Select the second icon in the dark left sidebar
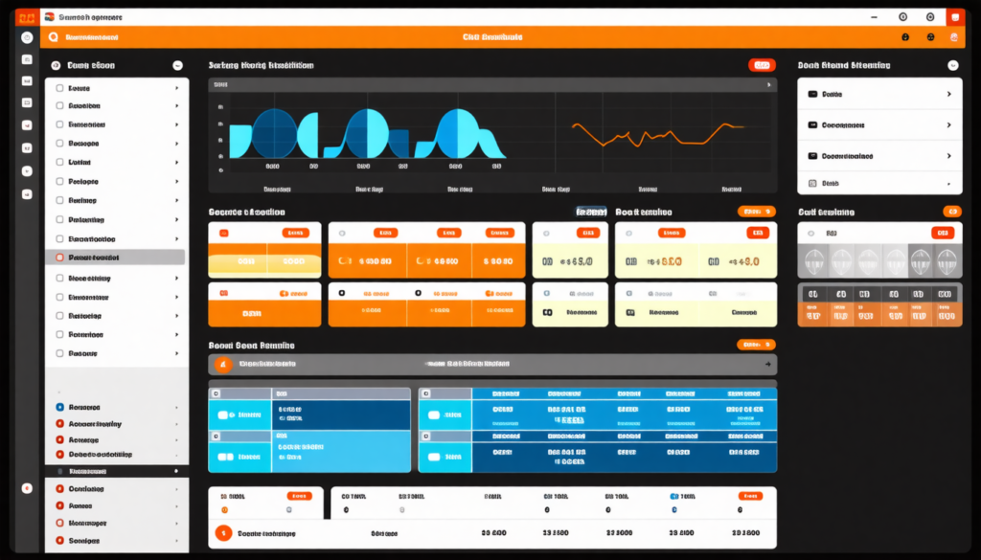The image size is (981, 560). click(27, 59)
